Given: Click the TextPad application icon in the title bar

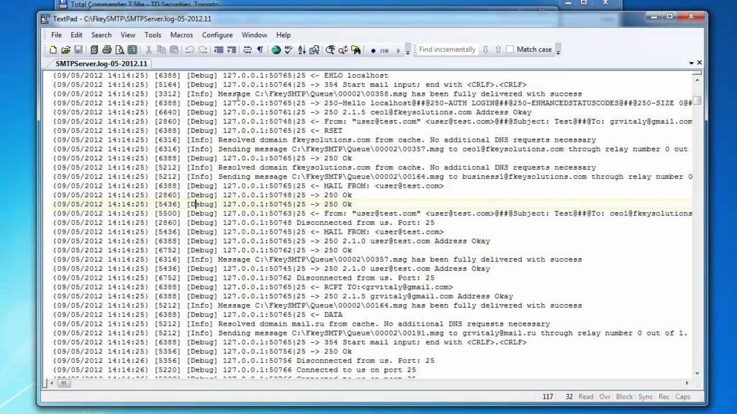Looking at the screenshot, I should tap(45, 19).
